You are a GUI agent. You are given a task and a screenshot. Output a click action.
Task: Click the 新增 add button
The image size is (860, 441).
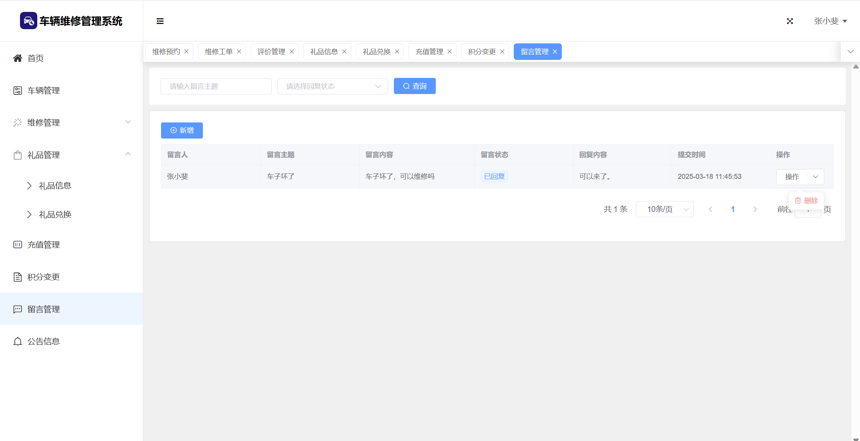[x=182, y=130]
